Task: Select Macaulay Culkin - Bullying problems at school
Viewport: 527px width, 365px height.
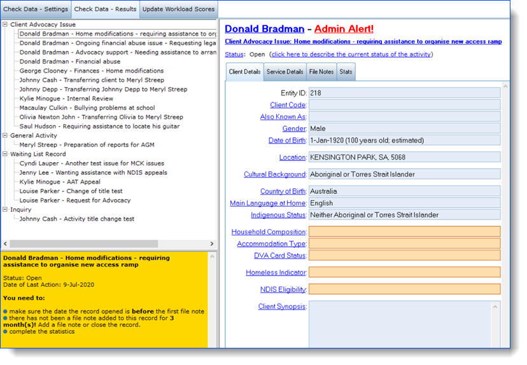Action: click(x=87, y=108)
